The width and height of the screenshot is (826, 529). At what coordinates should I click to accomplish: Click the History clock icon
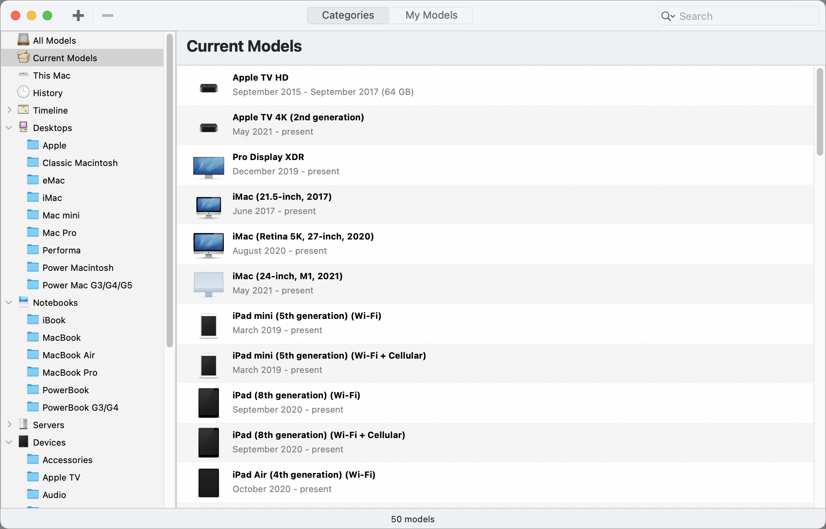tap(23, 92)
